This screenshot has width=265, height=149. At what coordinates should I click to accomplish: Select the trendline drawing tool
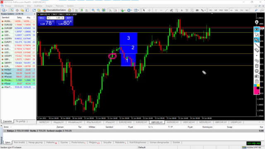[x=166, y=10]
